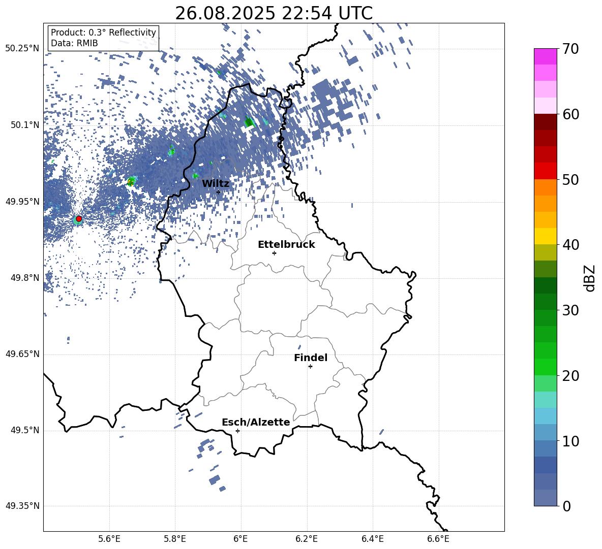Click the 49.95°N latitude label
This screenshot has width=602, height=549.
tap(22, 201)
